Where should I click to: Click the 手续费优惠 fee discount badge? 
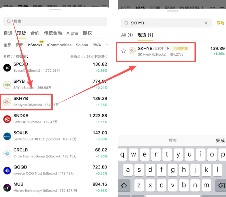181,49
